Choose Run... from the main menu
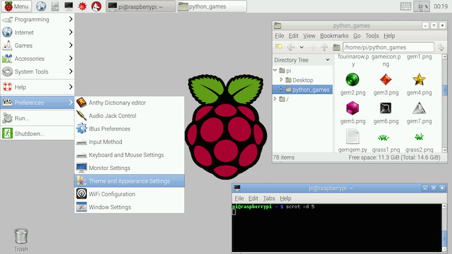 point(38,118)
